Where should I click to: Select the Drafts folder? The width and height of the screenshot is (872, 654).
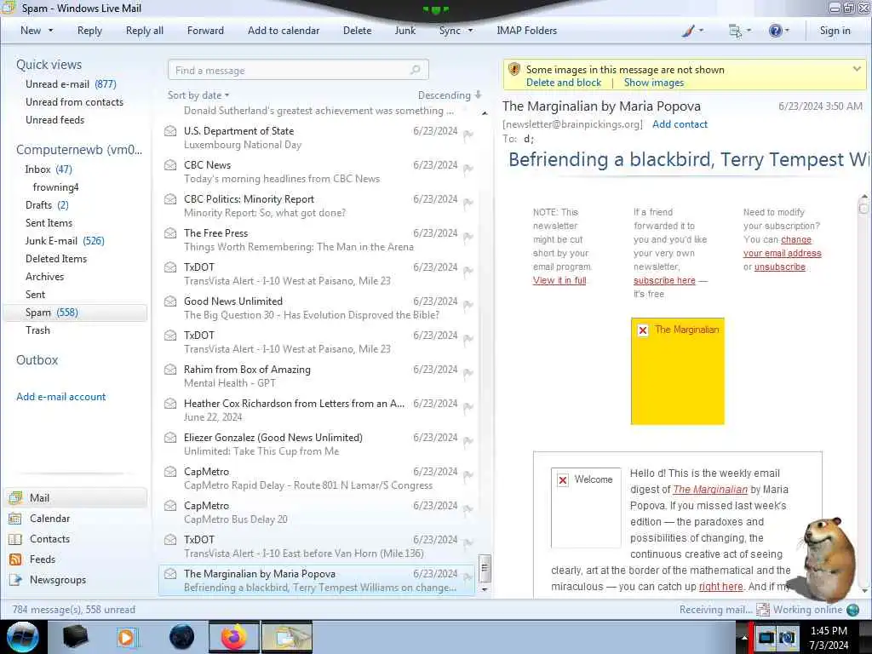47,205
